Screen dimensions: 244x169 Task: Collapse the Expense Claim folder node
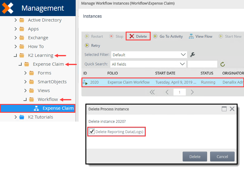[20, 64]
